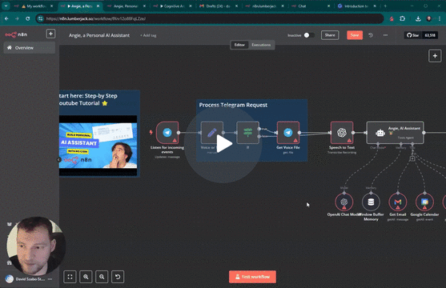Switch to the Executions tab

pyautogui.click(x=261, y=45)
